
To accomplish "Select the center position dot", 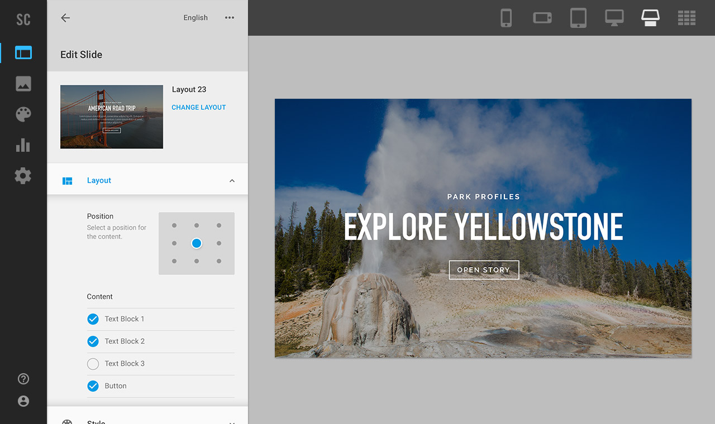I will (197, 243).
